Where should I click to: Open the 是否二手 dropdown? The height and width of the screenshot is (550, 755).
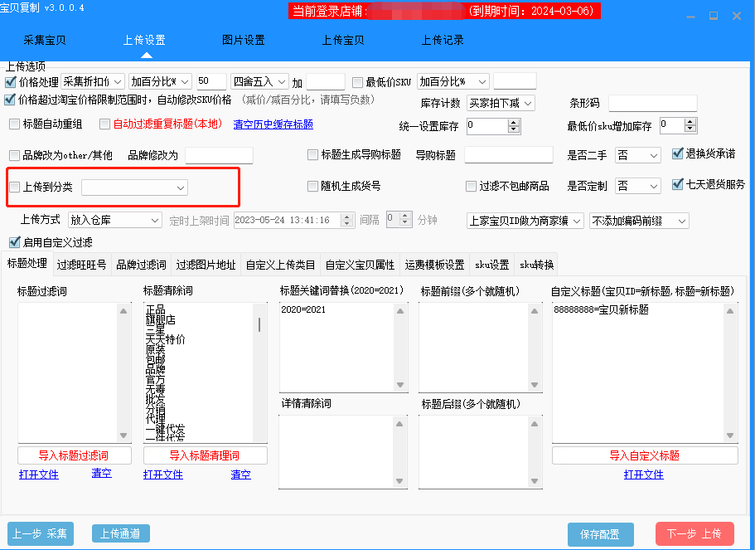pyautogui.click(x=637, y=155)
